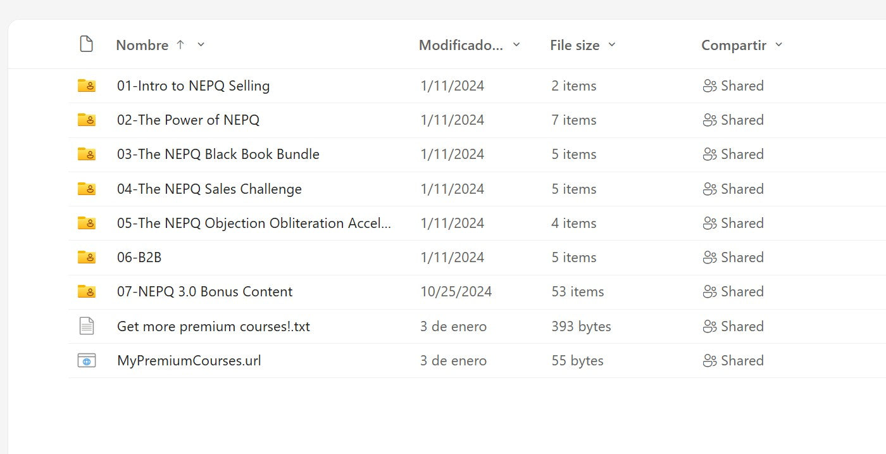Click Shared status for 07-NEPQ 3.0 Bonus Content
The height and width of the screenshot is (454, 886).
click(x=742, y=291)
